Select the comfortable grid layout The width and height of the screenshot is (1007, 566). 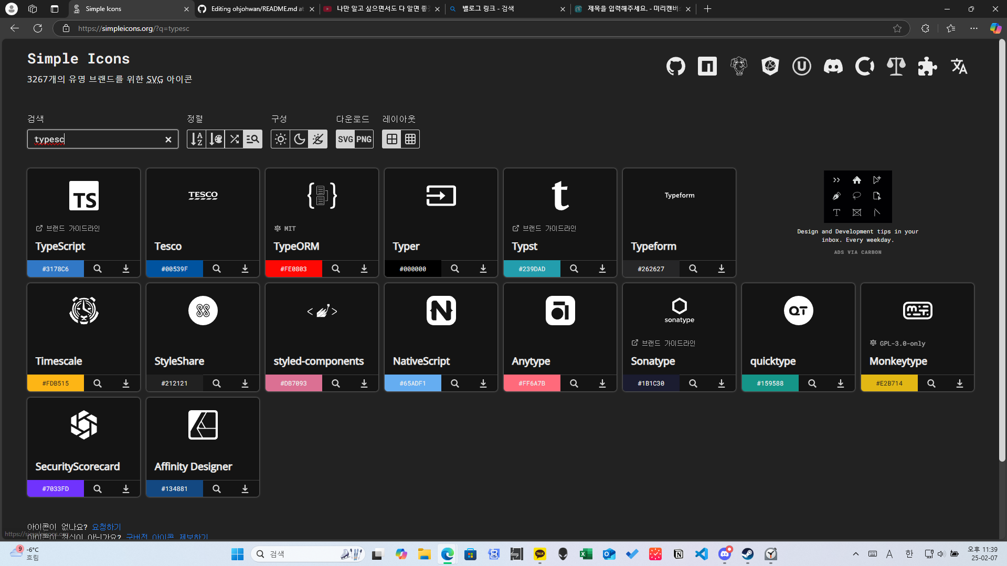pyautogui.click(x=391, y=139)
